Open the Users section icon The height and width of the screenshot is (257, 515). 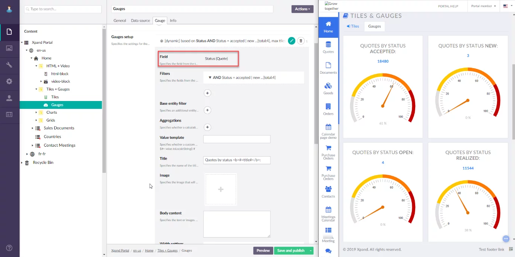pyautogui.click(x=9, y=98)
